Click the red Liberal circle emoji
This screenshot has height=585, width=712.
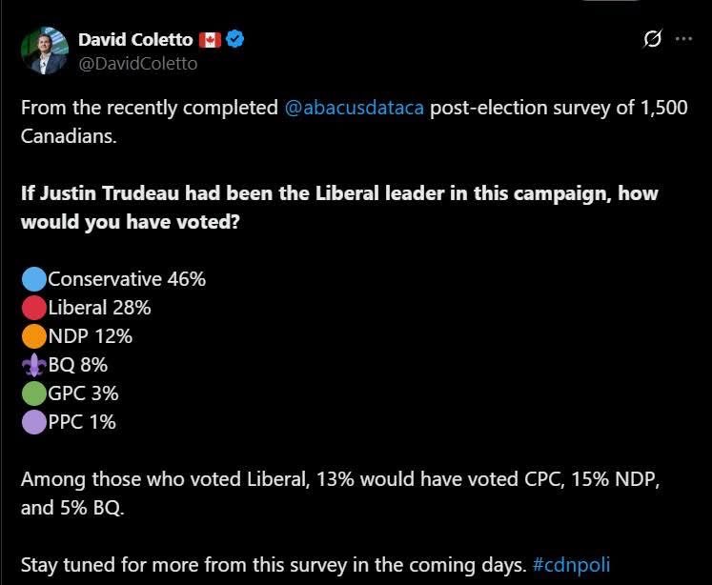pyautogui.click(x=34, y=308)
